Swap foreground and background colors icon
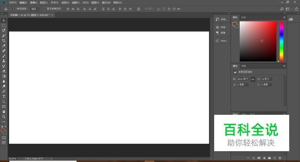This screenshot has height=162, width=300. click(5, 126)
